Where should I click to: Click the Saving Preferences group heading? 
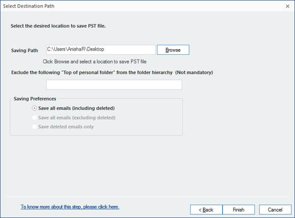[x=35, y=99]
